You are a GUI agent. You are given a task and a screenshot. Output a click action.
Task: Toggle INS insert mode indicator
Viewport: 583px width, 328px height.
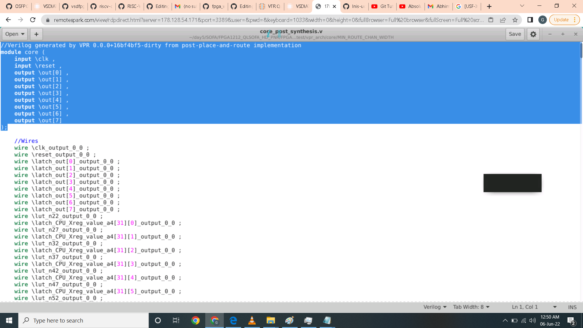point(572,307)
